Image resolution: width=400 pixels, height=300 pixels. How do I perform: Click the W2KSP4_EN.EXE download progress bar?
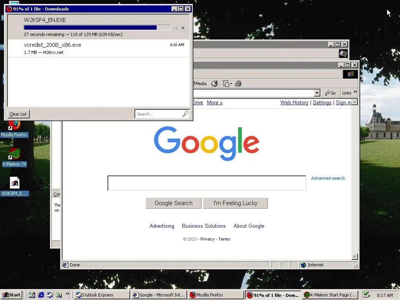(97, 28)
